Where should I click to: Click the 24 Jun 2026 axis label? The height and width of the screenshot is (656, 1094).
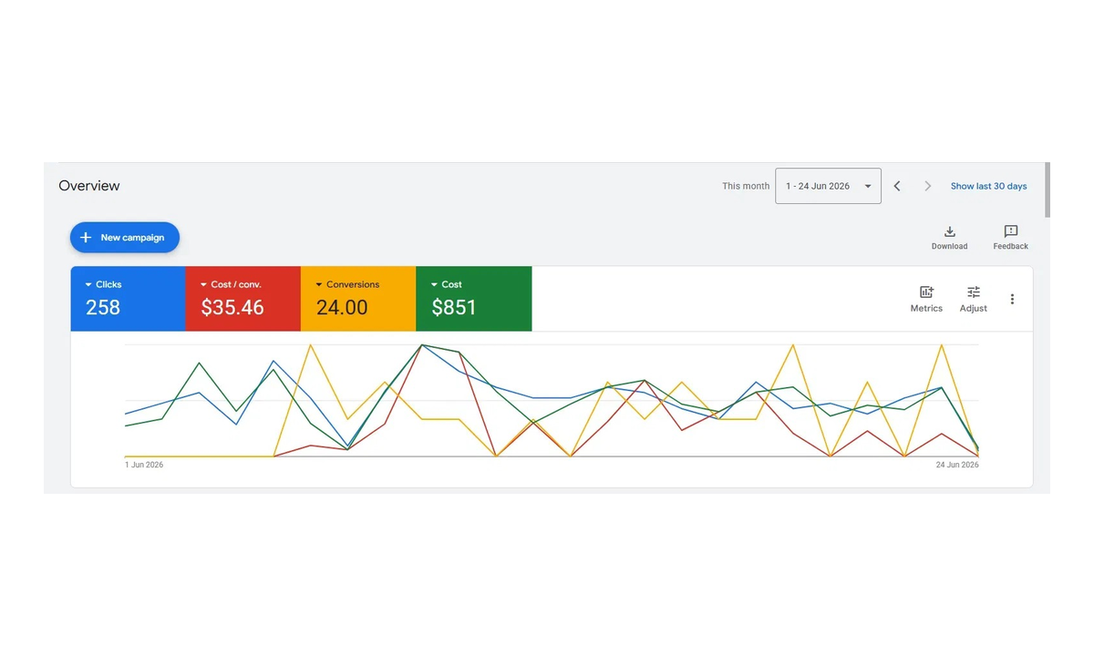pyautogui.click(x=957, y=465)
